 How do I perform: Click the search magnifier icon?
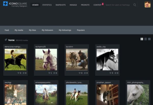point(135,5)
